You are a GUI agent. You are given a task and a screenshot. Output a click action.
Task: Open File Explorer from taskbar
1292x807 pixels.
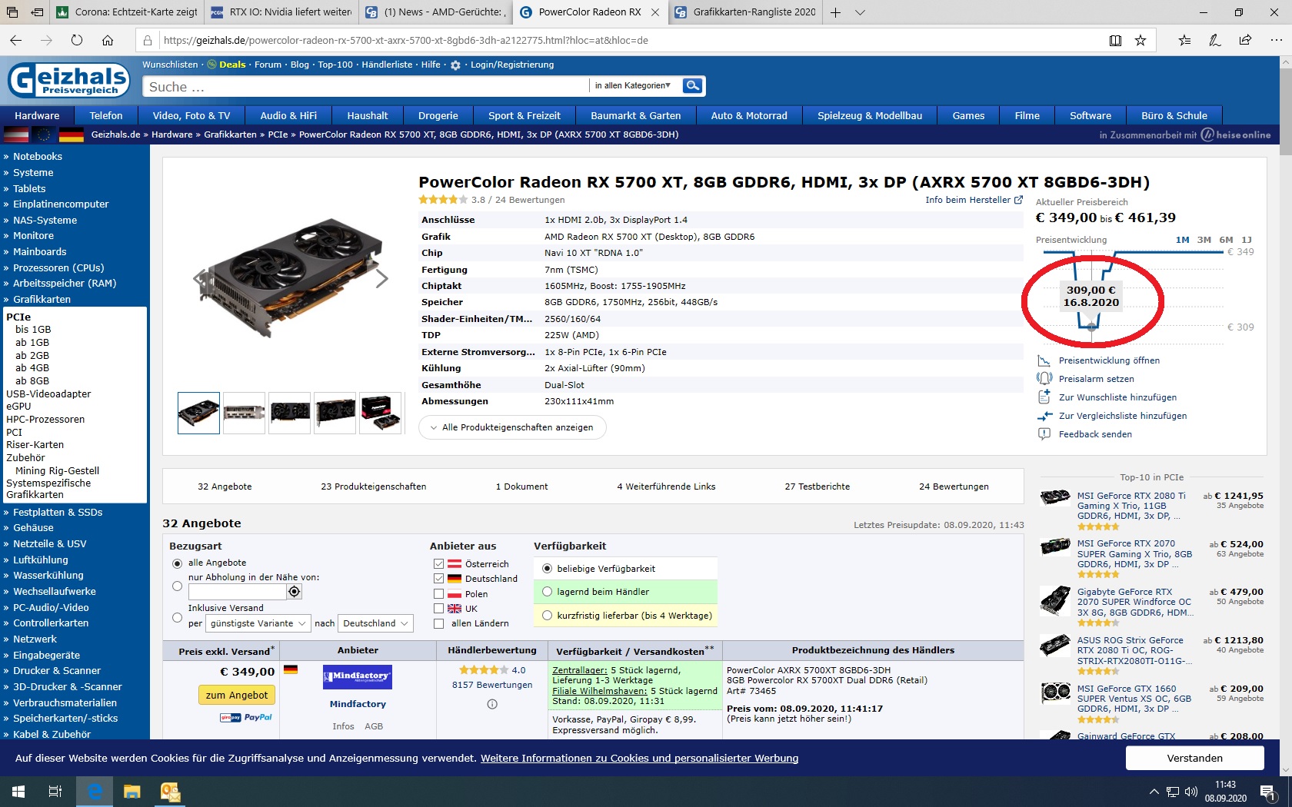pyautogui.click(x=132, y=792)
